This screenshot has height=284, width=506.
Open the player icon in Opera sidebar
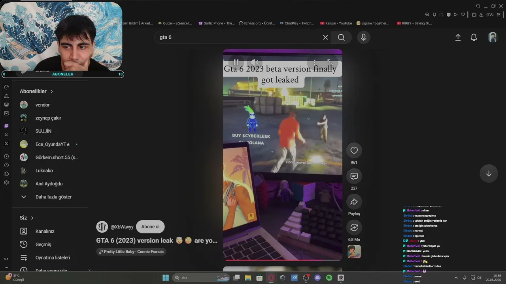click(6, 156)
